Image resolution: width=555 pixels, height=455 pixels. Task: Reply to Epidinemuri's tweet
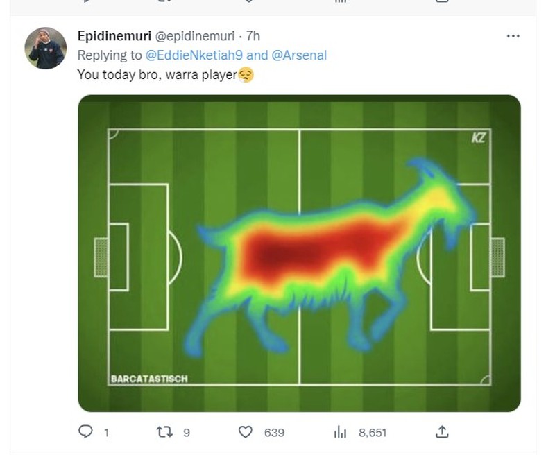coord(87,431)
